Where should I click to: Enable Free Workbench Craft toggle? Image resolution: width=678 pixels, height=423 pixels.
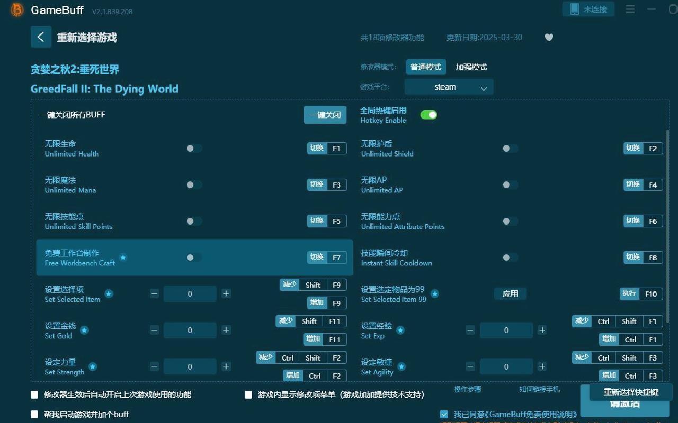click(x=194, y=258)
